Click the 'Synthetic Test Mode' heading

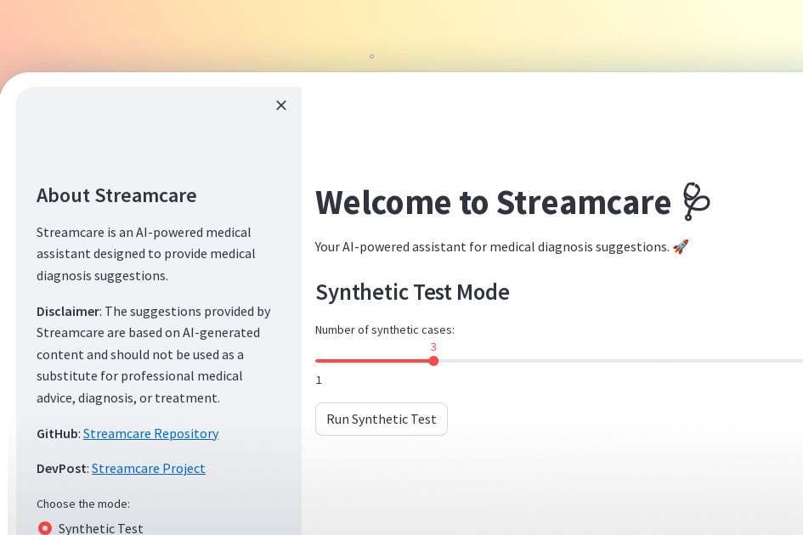(x=412, y=292)
